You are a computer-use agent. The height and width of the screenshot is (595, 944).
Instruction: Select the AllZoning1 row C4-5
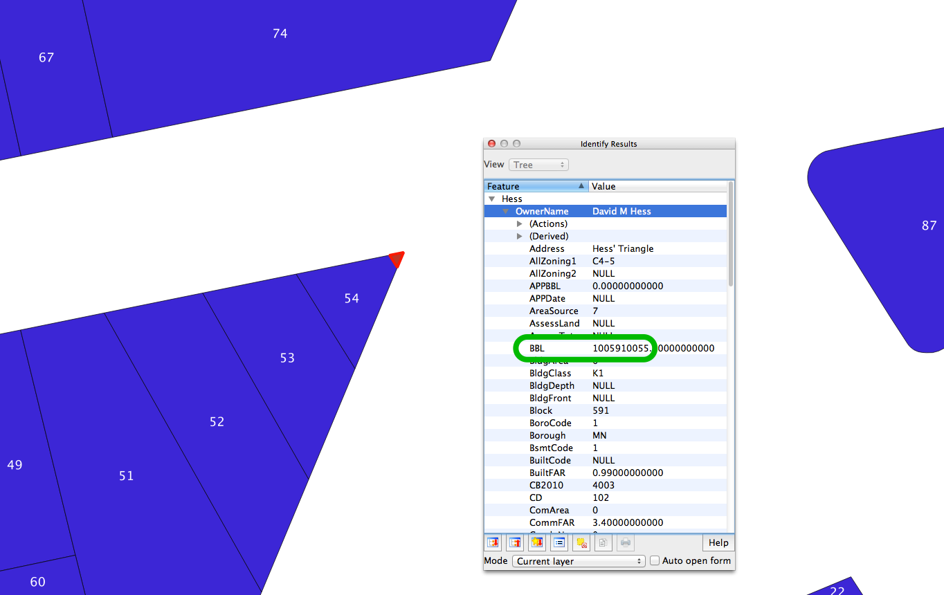[606, 262]
